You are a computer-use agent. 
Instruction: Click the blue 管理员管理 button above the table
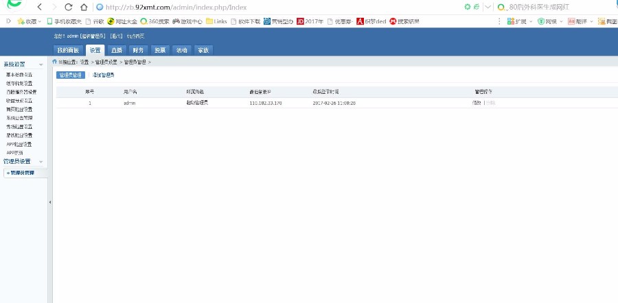click(71, 75)
